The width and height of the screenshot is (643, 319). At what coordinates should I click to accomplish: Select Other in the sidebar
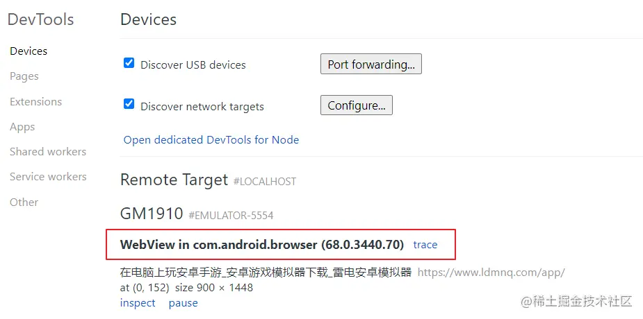pos(24,202)
